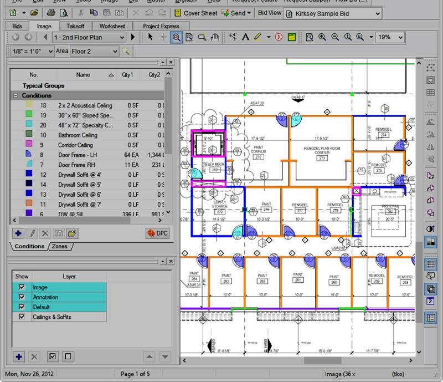This screenshot has height=382, width=443.
Task: Click the Cut scissors icon
Action: click(x=81, y=13)
